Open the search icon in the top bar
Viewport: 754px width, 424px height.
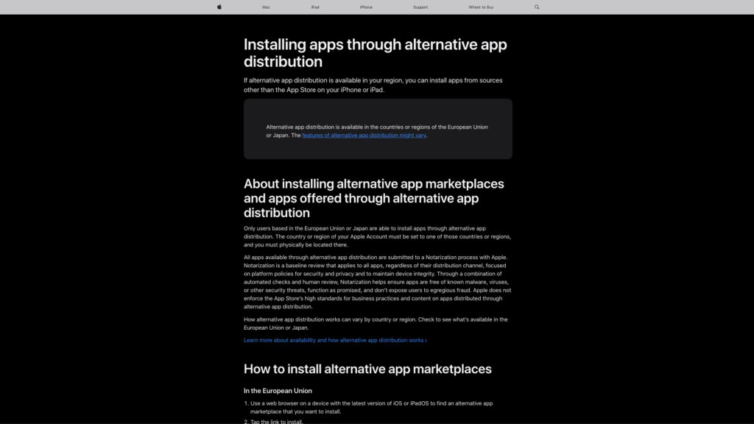click(x=536, y=7)
